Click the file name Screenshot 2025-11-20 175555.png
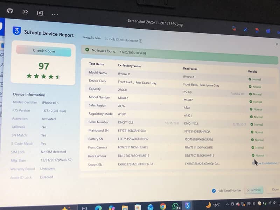This screenshot has width=280, height=210. click(x=155, y=22)
